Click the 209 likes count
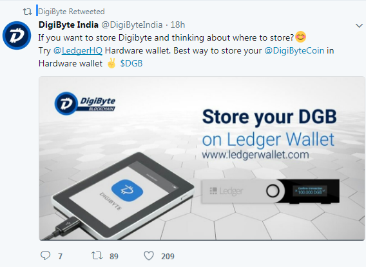This screenshot has width=366, height=267. click(x=168, y=256)
